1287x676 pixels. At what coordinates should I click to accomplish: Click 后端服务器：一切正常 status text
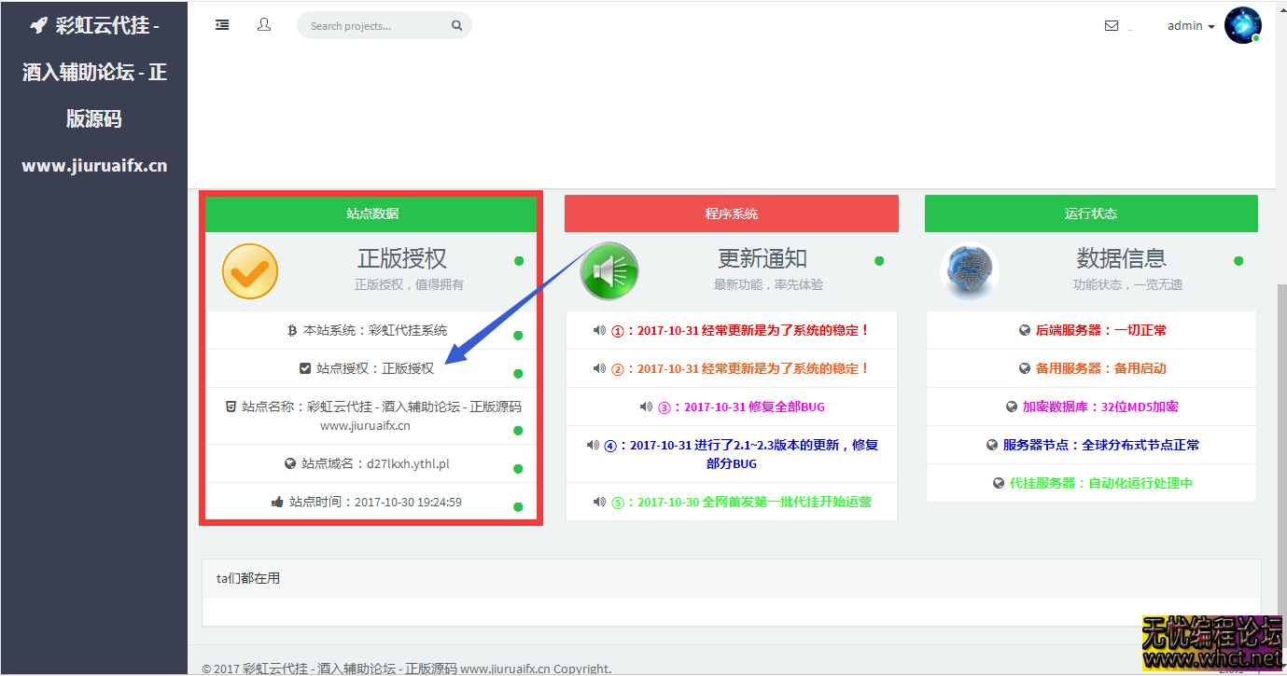(x=1101, y=330)
